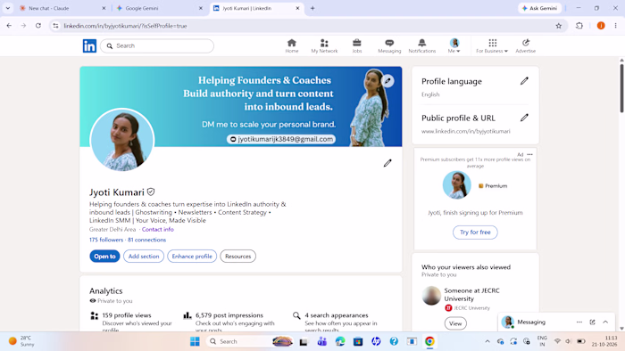The width and height of the screenshot is (625, 351).
Task: Click the verification shield badge
Action: pos(151,192)
